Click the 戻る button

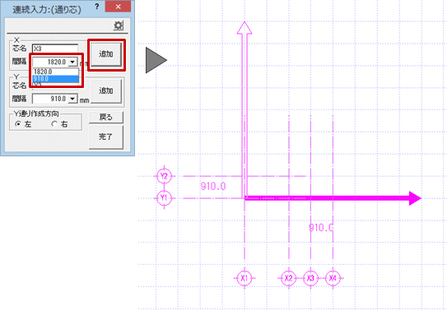pyautogui.click(x=106, y=117)
